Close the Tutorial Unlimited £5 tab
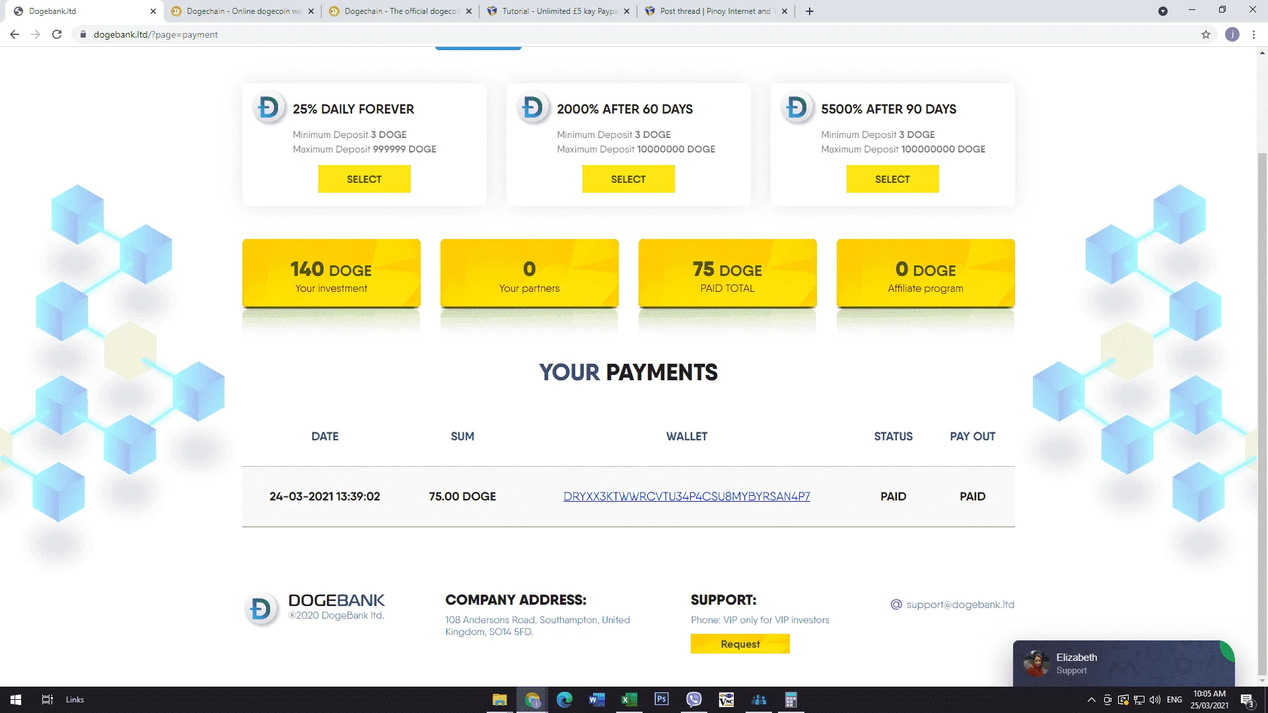 coord(627,11)
